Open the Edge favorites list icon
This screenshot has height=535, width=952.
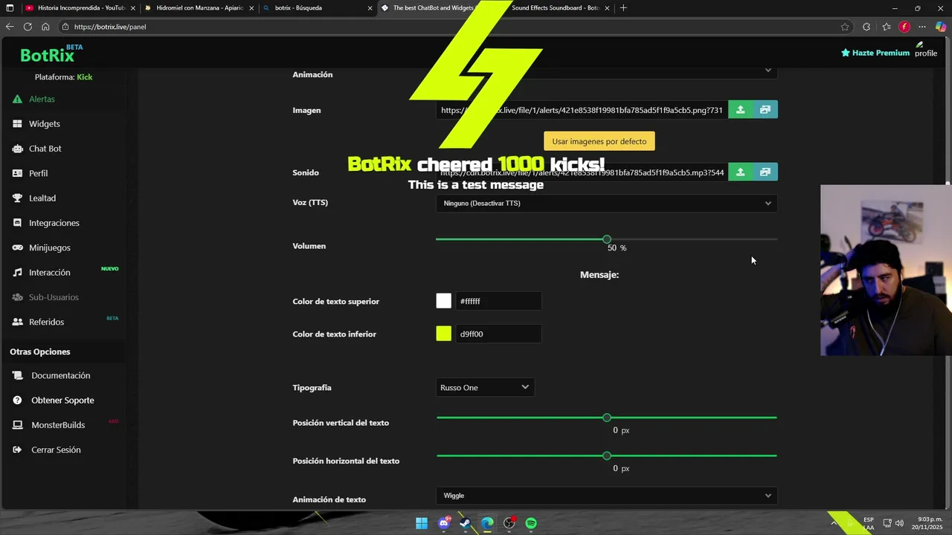(x=887, y=27)
